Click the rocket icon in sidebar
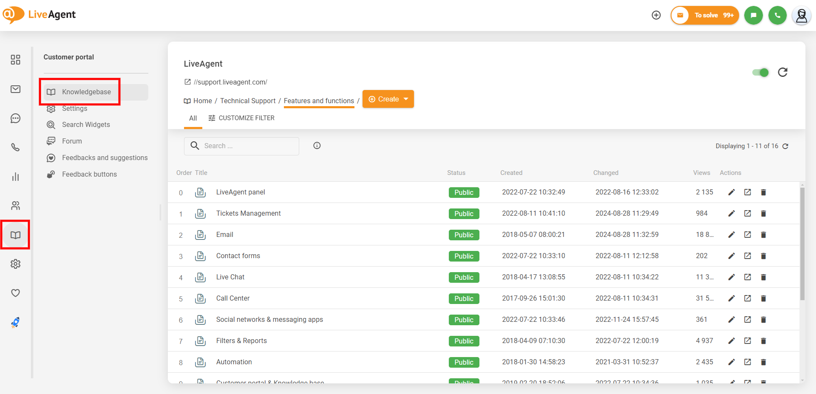The height and width of the screenshot is (394, 816). click(x=15, y=323)
